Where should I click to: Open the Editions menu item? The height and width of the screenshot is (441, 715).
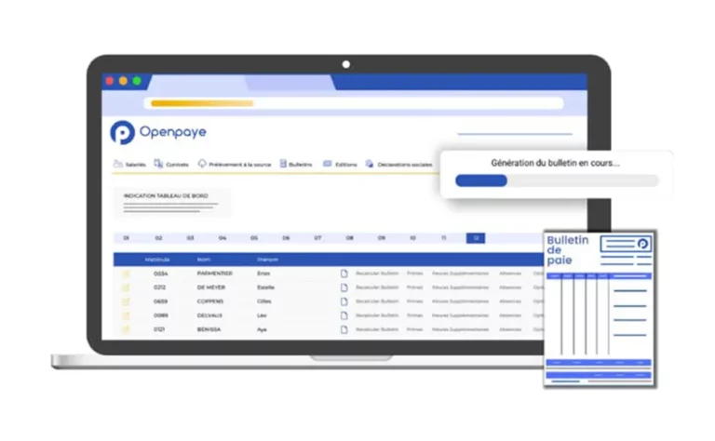coord(341,164)
